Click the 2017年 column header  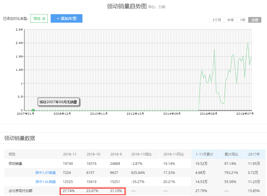254,154
